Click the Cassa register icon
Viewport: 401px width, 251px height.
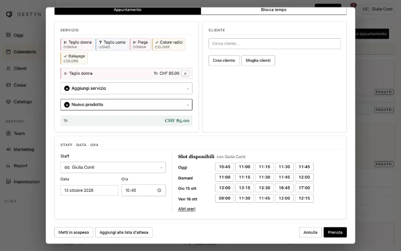point(9,85)
